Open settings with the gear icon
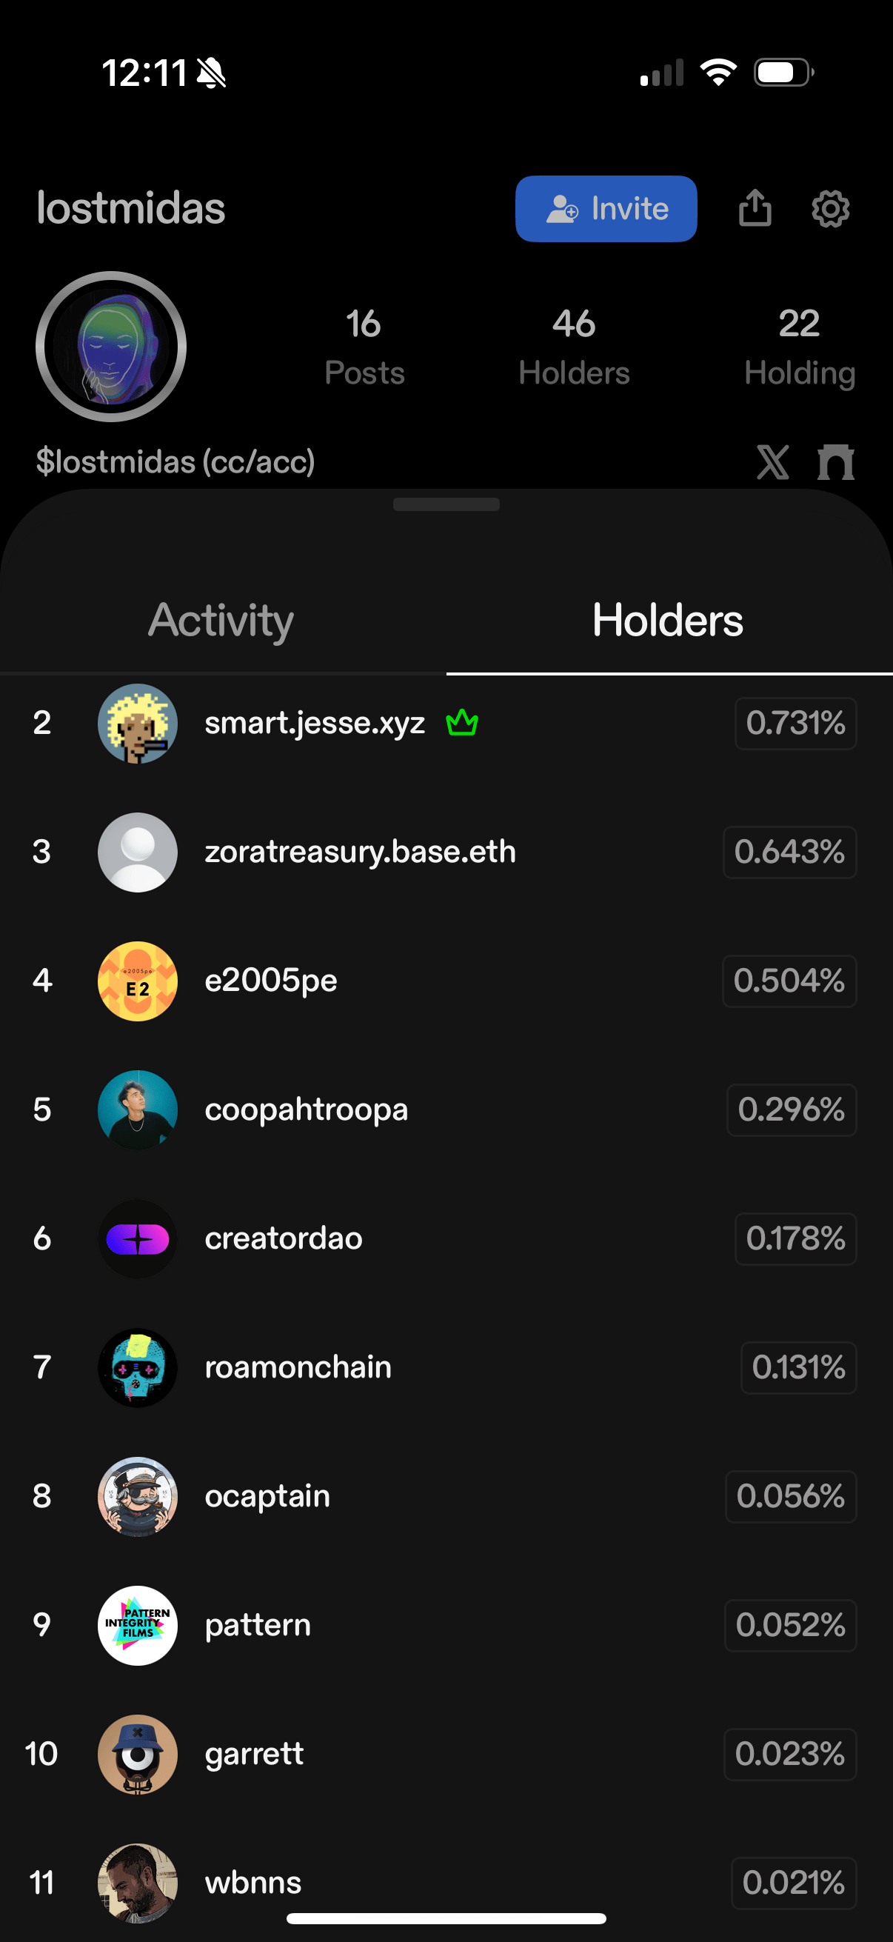The height and width of the screenshot is (1942, 893). point(831,209)
